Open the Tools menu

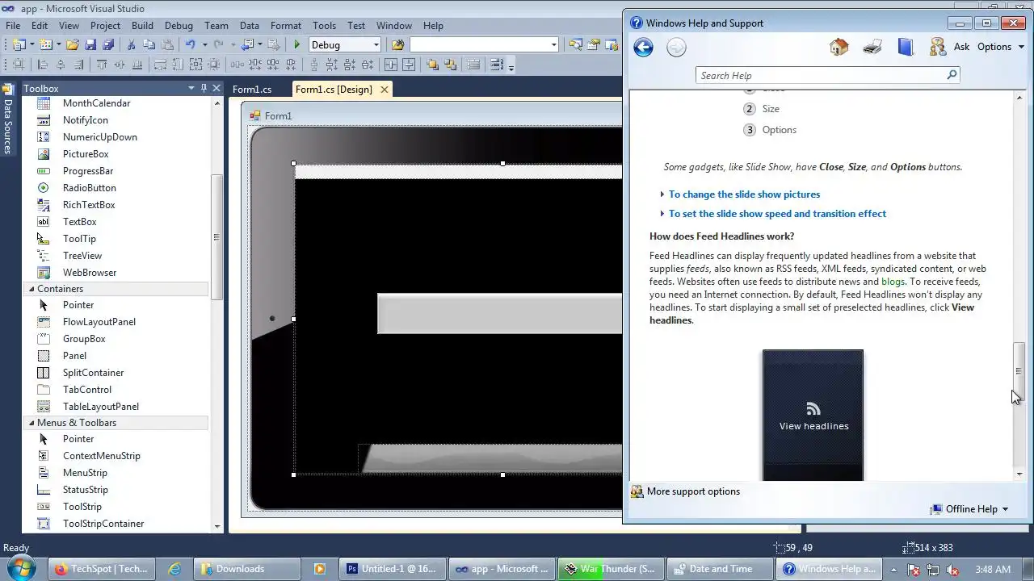click(324, 26)
